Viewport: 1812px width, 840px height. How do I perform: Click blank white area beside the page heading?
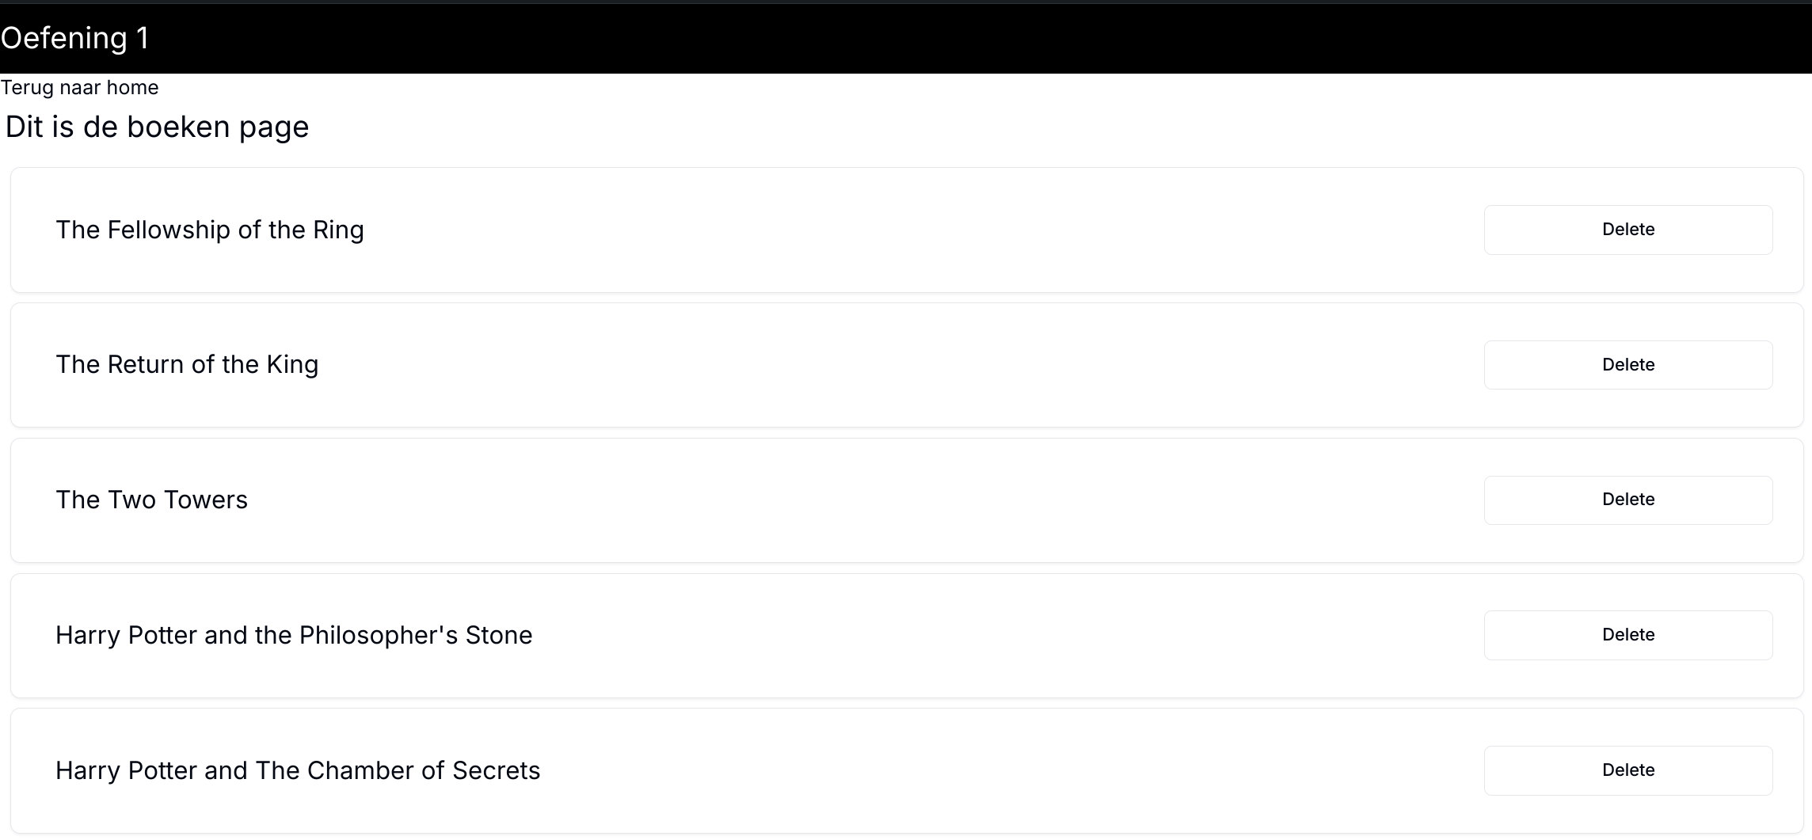(950, 127)
